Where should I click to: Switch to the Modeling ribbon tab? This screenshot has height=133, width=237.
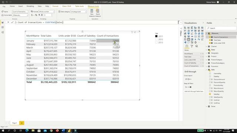30,6
